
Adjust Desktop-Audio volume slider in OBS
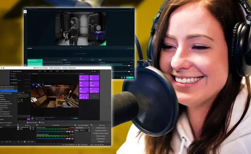pos(52,131)
